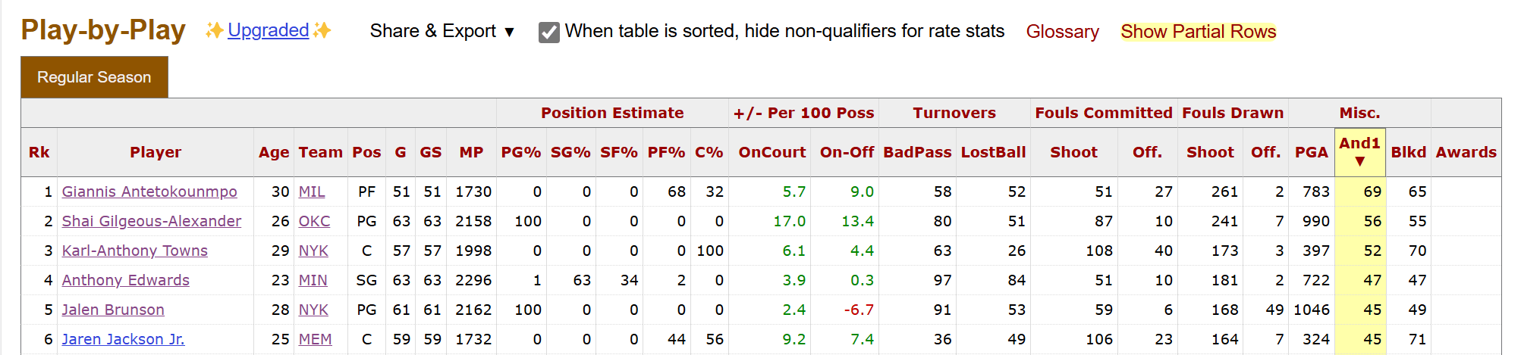Sort by Age column header
Viewport: 1521px width, 355px height.
274,152
